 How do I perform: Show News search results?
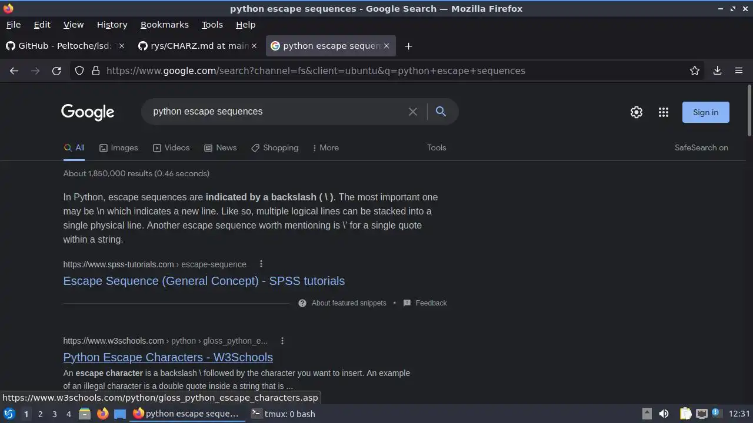click(x=220, y=148)
